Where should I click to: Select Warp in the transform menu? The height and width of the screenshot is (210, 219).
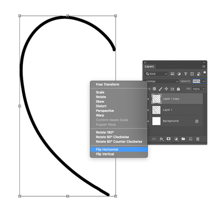click(x=119, y=115)
